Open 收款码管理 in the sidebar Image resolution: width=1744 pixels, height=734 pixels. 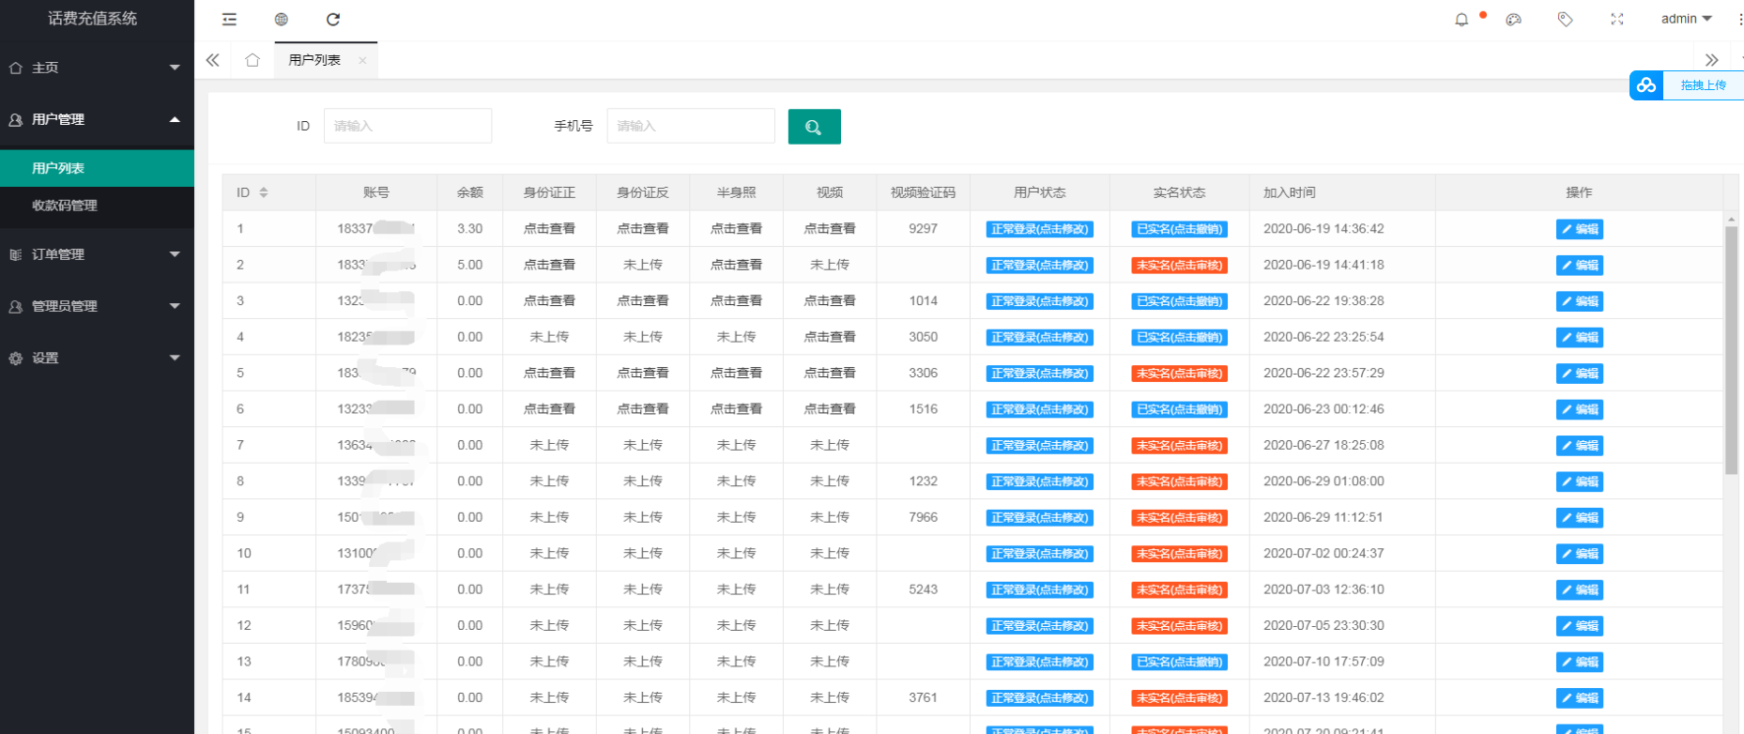click(x=97, y=206)
